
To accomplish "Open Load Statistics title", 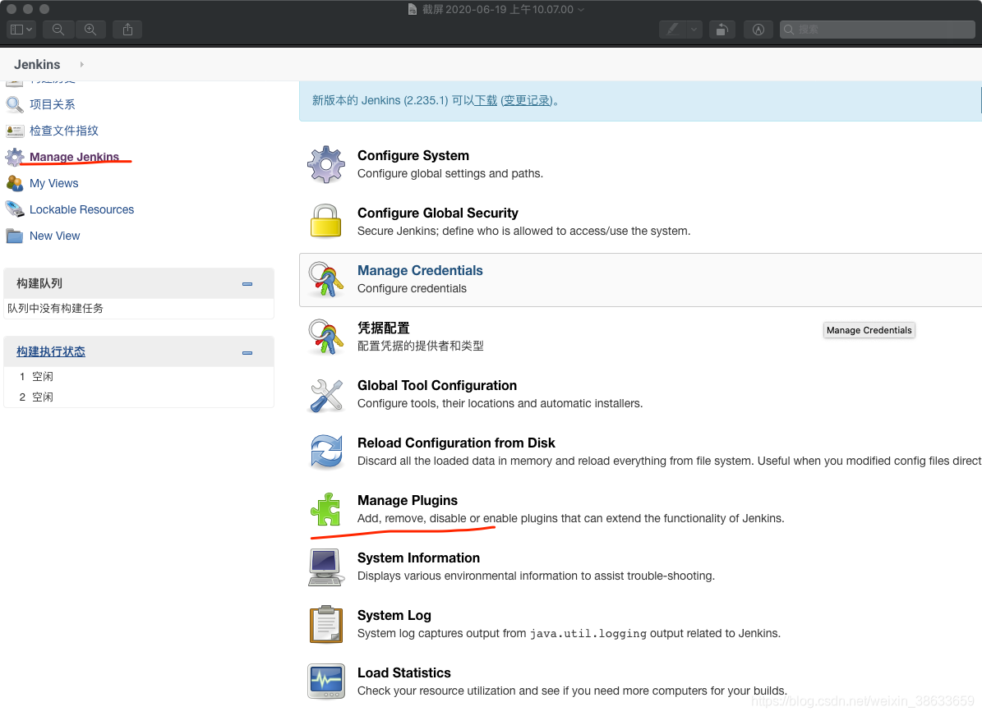I will [x=404, y=672].
